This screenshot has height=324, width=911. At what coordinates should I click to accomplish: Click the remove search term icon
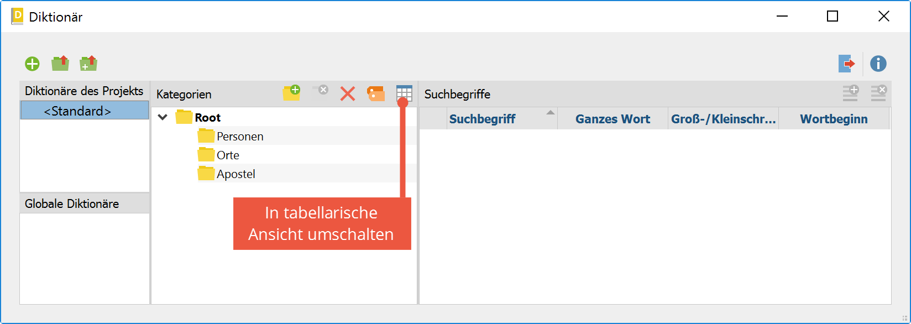(x=878, y=93)
